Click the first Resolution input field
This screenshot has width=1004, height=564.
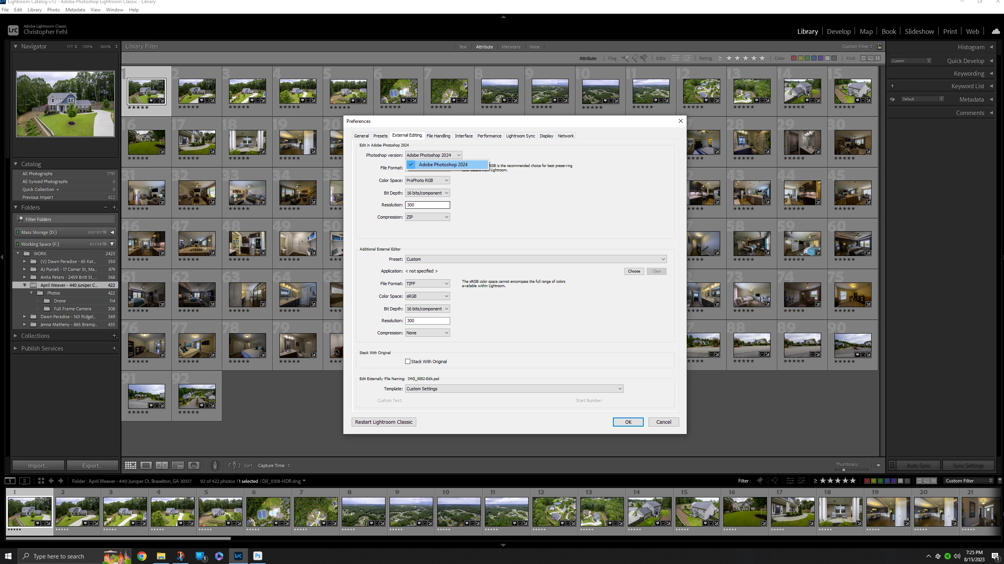[x=427, y=205]
